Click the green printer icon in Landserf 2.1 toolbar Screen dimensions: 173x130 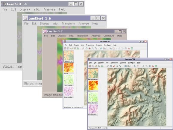point(78,49)
